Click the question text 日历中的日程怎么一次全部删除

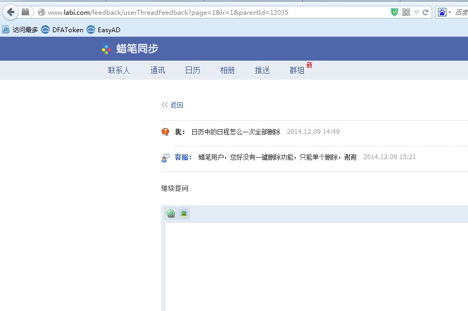pos(236,132)
